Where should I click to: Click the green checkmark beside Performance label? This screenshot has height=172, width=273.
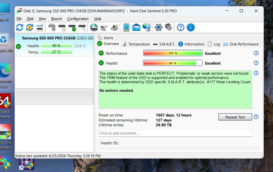[101, 53]
